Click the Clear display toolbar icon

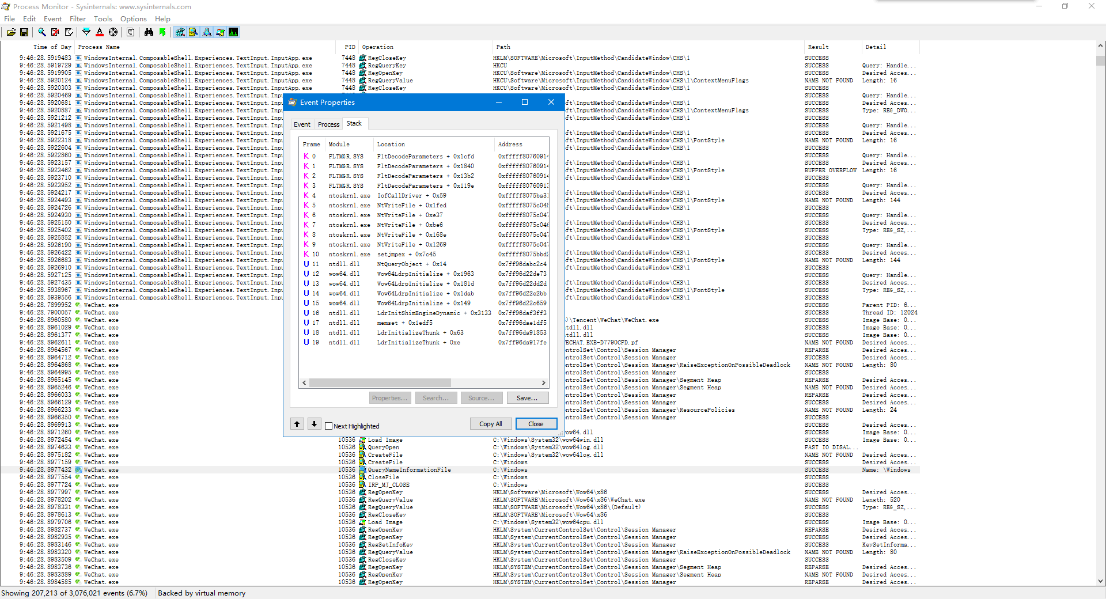[x=69, y=32]
